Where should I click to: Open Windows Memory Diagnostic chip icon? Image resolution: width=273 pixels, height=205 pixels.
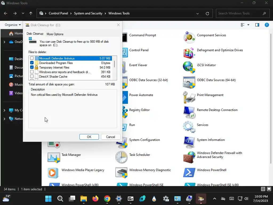coord(121,173)
